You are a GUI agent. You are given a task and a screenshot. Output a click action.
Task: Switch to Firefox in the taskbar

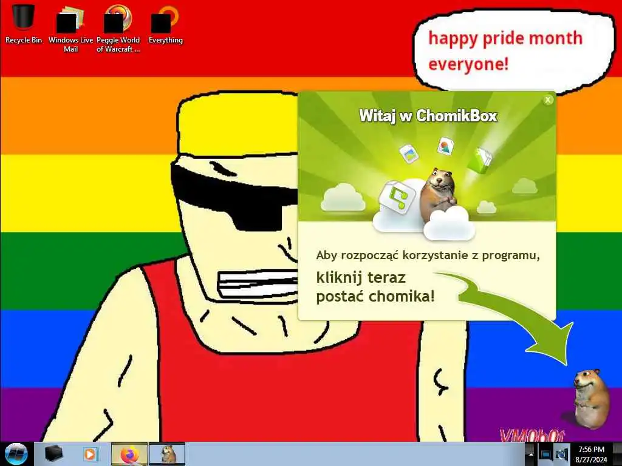[129, 454]
